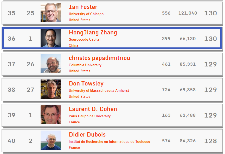Click France under Didier Dubois

pos(74,147)
